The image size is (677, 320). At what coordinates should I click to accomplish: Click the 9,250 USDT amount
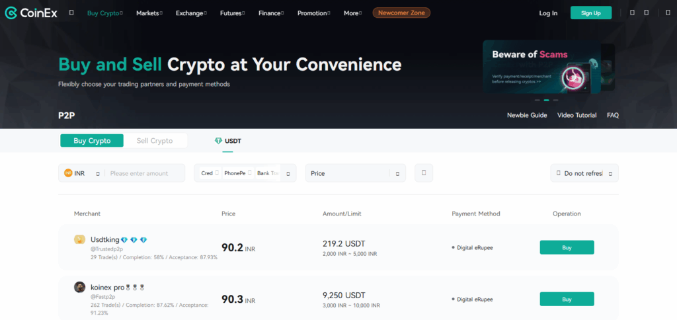click(344, 296)
